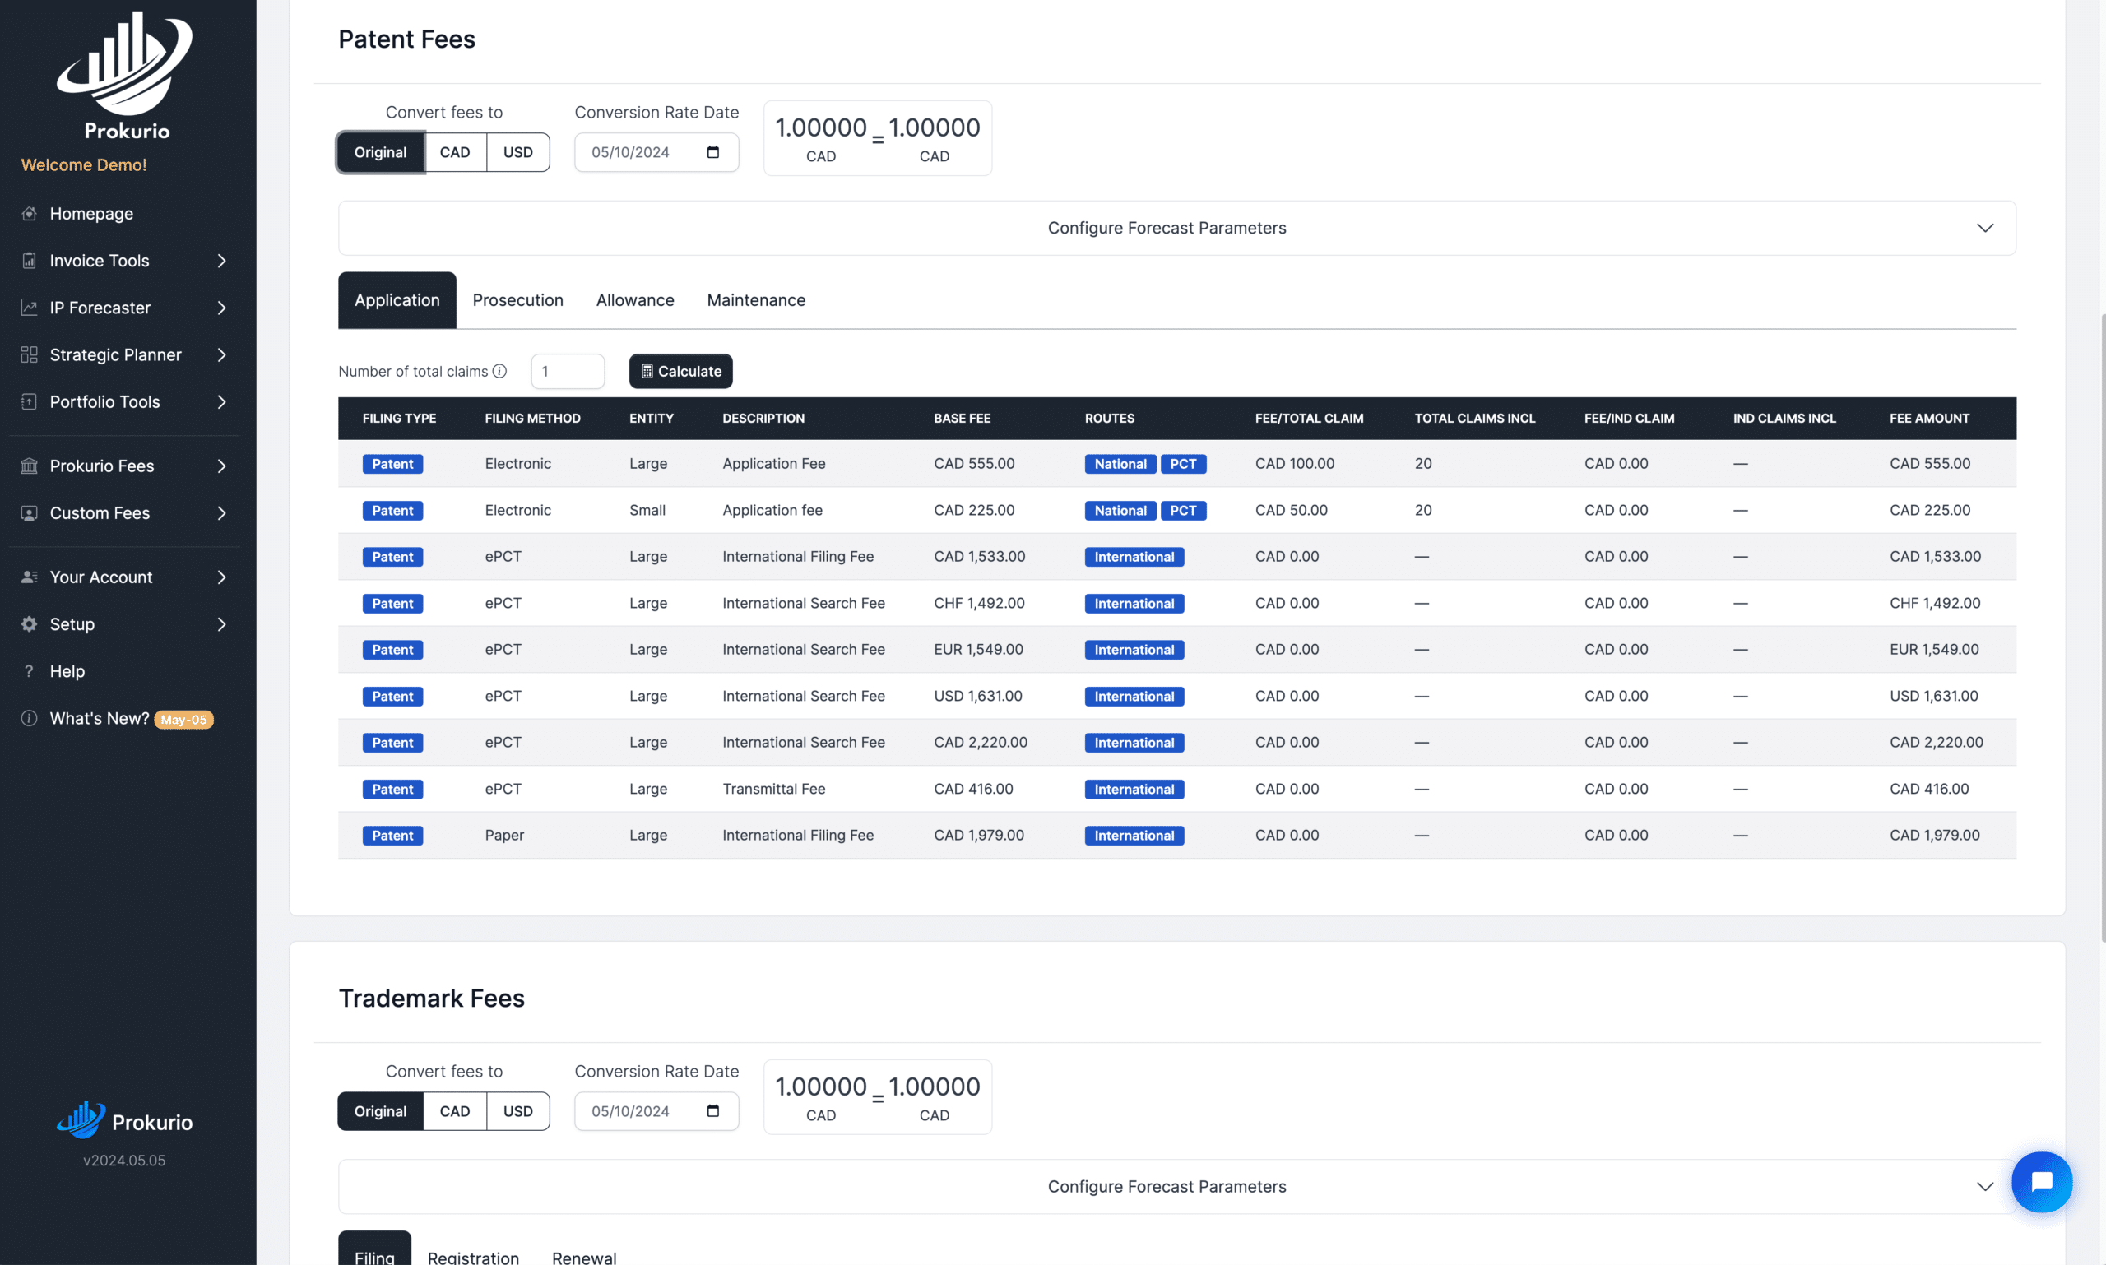Open the Patent Fees date picker calendar icon

click(x=712, y=151)
